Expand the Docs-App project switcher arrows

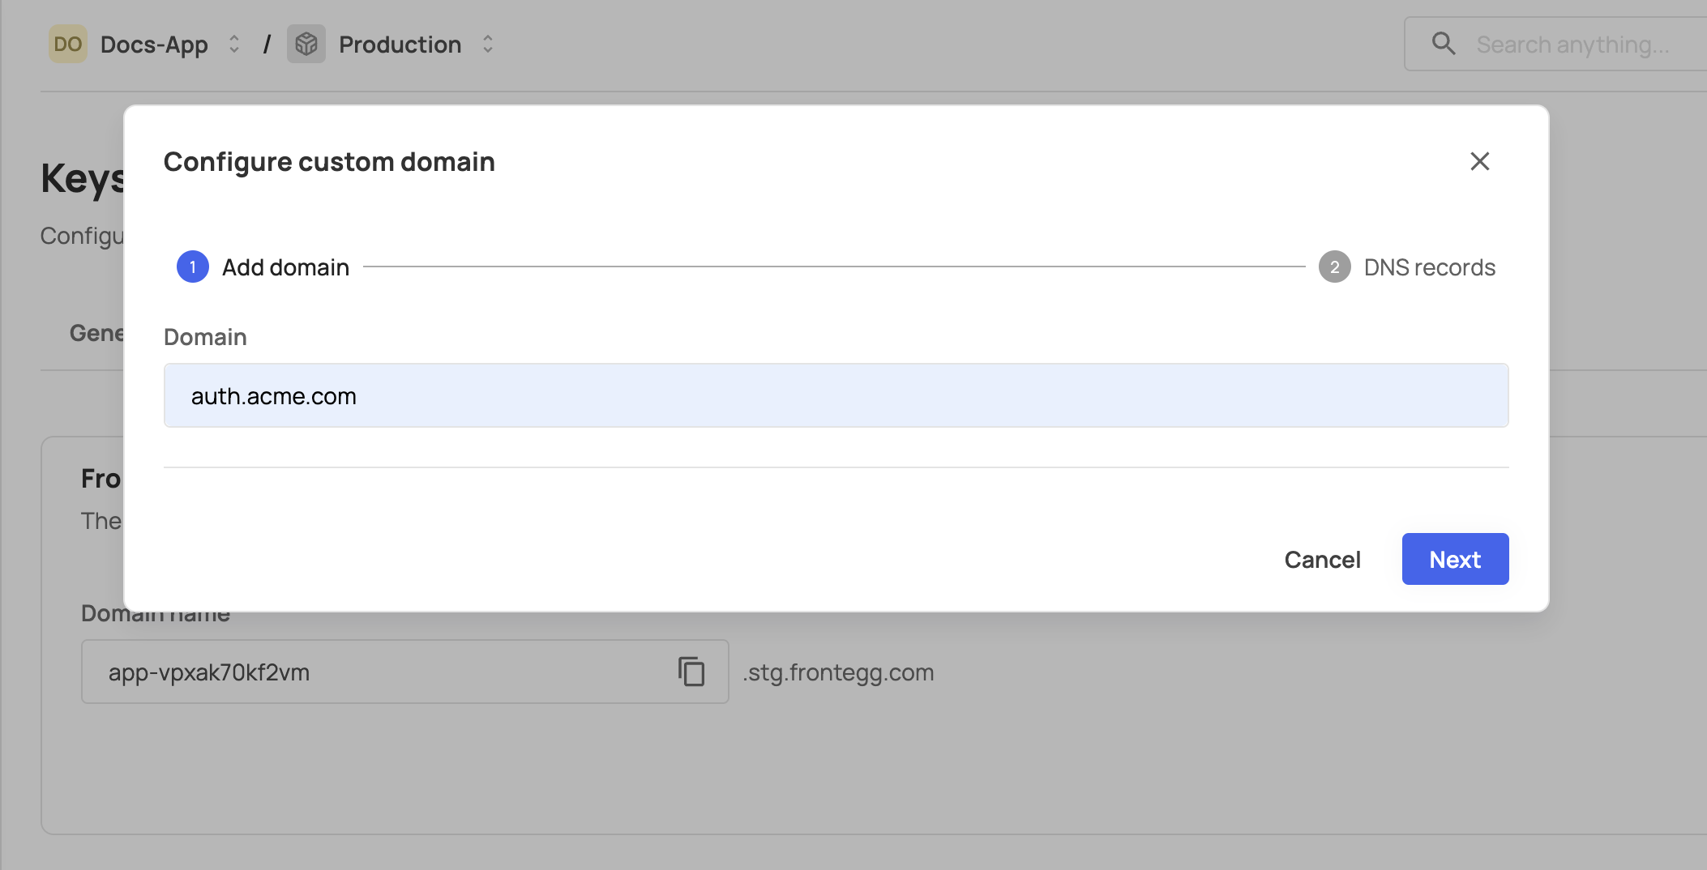tap(234, 45)
